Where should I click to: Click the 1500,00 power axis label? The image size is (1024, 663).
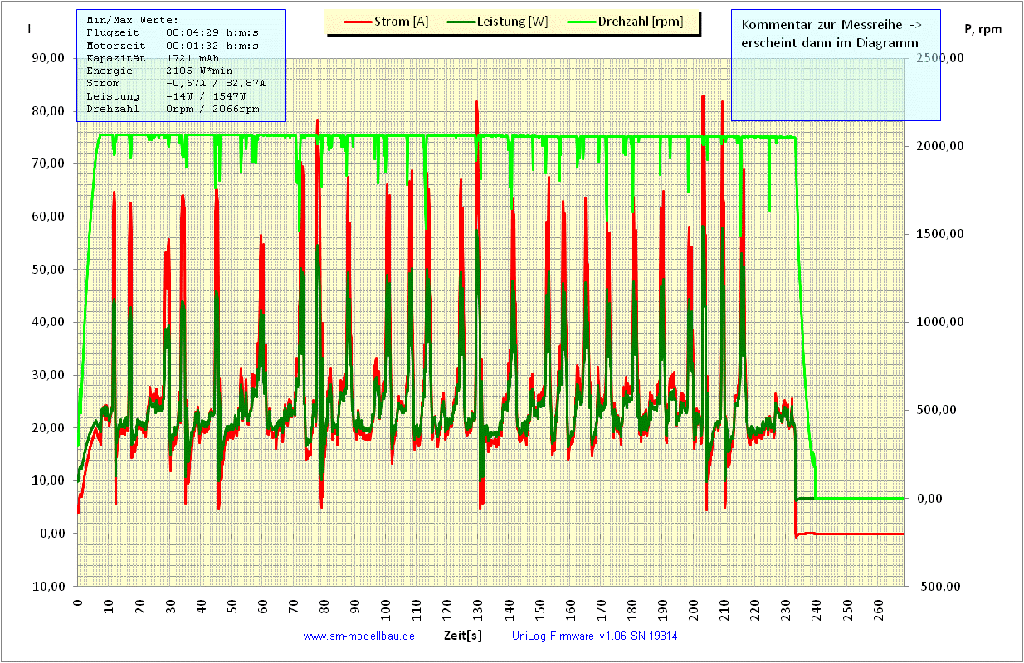click(939, 234)
